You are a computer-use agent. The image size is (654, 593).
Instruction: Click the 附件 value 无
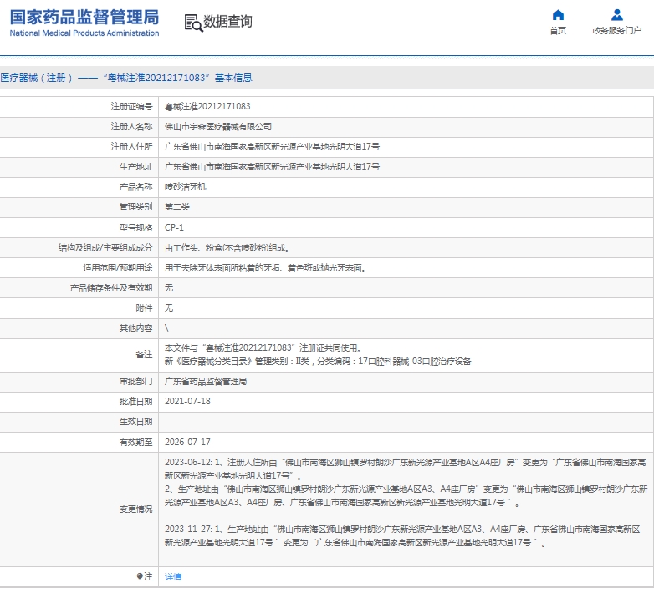coord(168,307)
